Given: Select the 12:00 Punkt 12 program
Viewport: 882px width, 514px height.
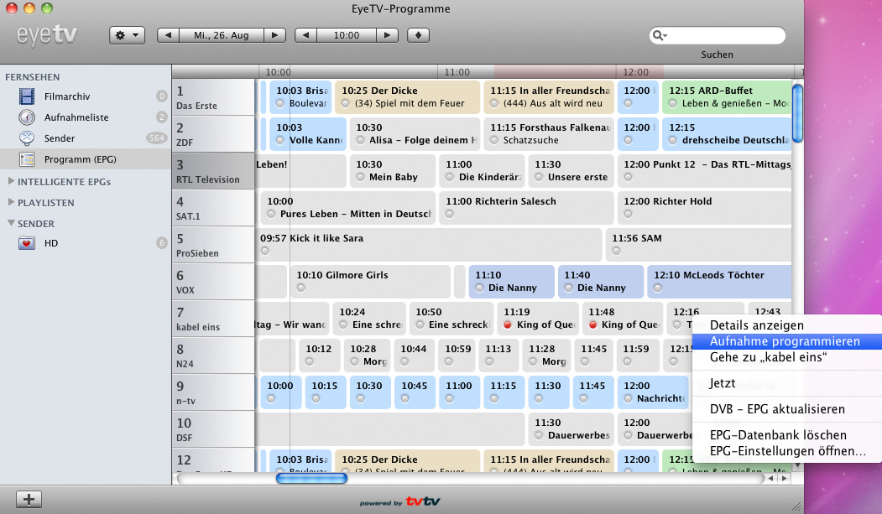Looking at the screenshot, I should point(705,171).
